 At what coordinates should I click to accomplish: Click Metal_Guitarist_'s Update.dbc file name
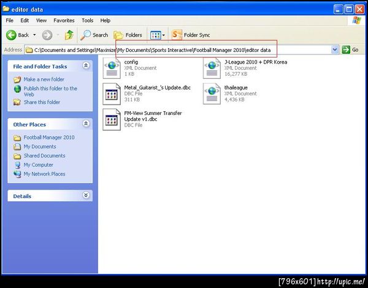tap(158, 87)
